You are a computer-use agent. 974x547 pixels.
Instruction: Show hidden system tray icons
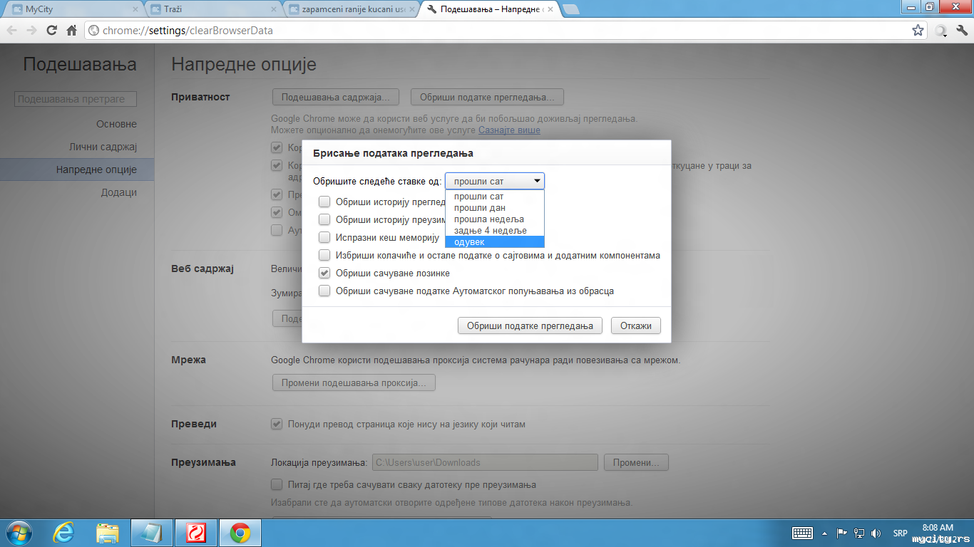825,533
